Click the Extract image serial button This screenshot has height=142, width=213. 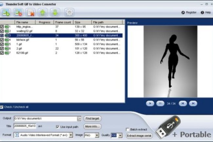pos(139,135)
